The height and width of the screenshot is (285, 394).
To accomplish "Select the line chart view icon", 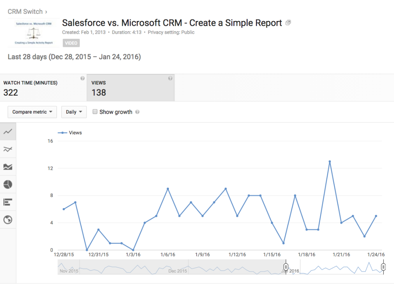I will click(8, 131).
